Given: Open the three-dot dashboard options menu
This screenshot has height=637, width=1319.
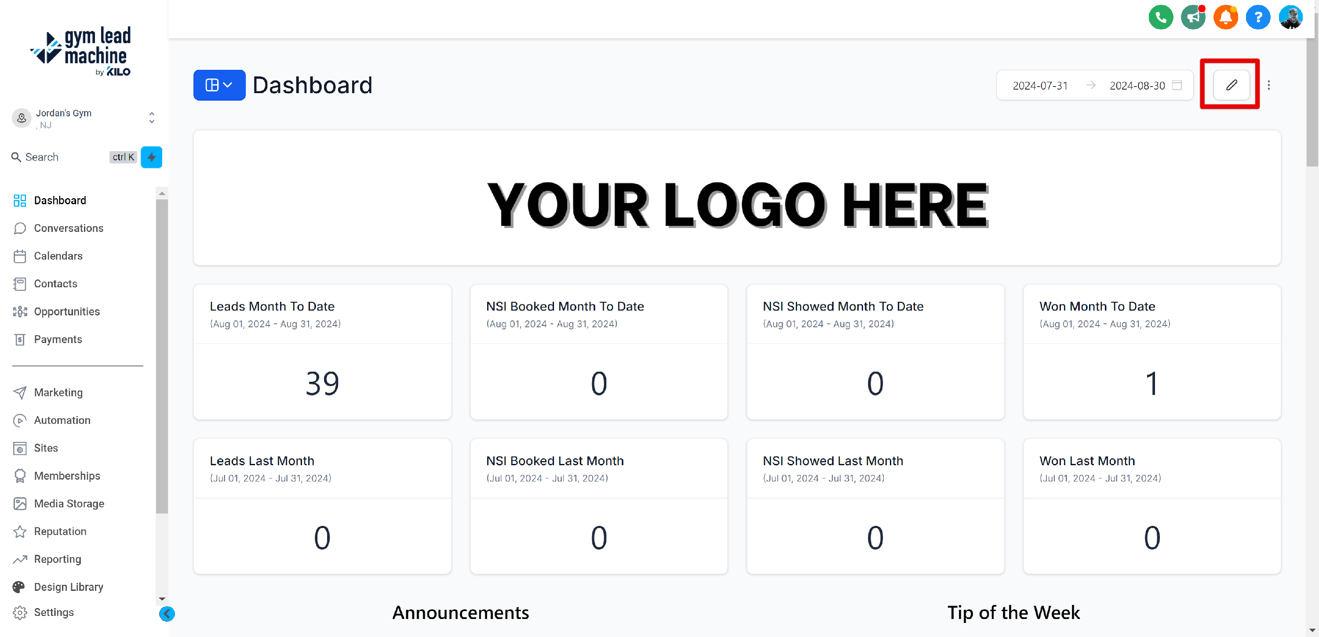Looking at the screenshot, I should click(x=1268, y=85).
